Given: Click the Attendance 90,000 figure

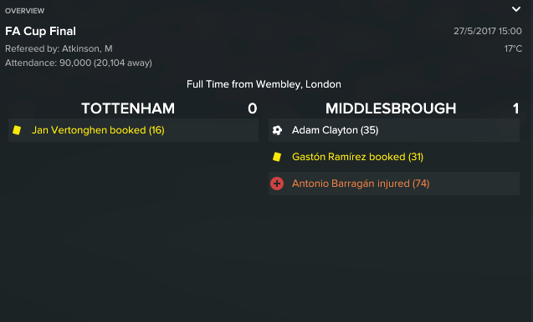Looking at the screenshot, I should 75,63.
